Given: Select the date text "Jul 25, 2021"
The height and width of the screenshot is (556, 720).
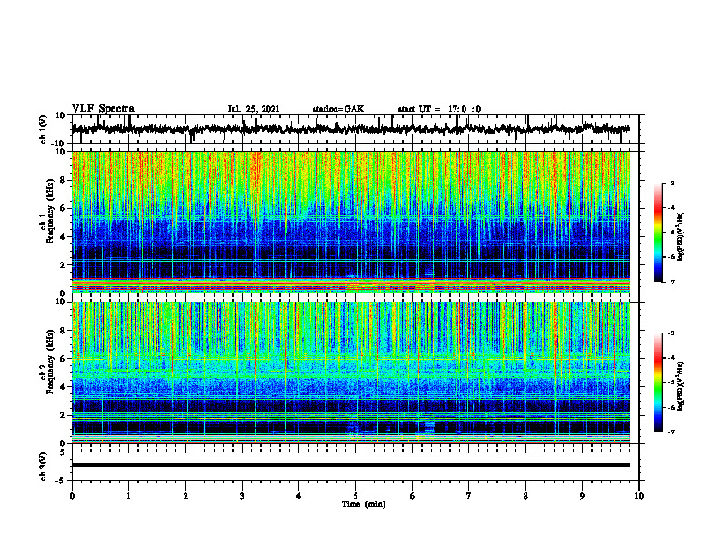Looking at the screenshot, I should pyautogui.click(x=254, y=109).
